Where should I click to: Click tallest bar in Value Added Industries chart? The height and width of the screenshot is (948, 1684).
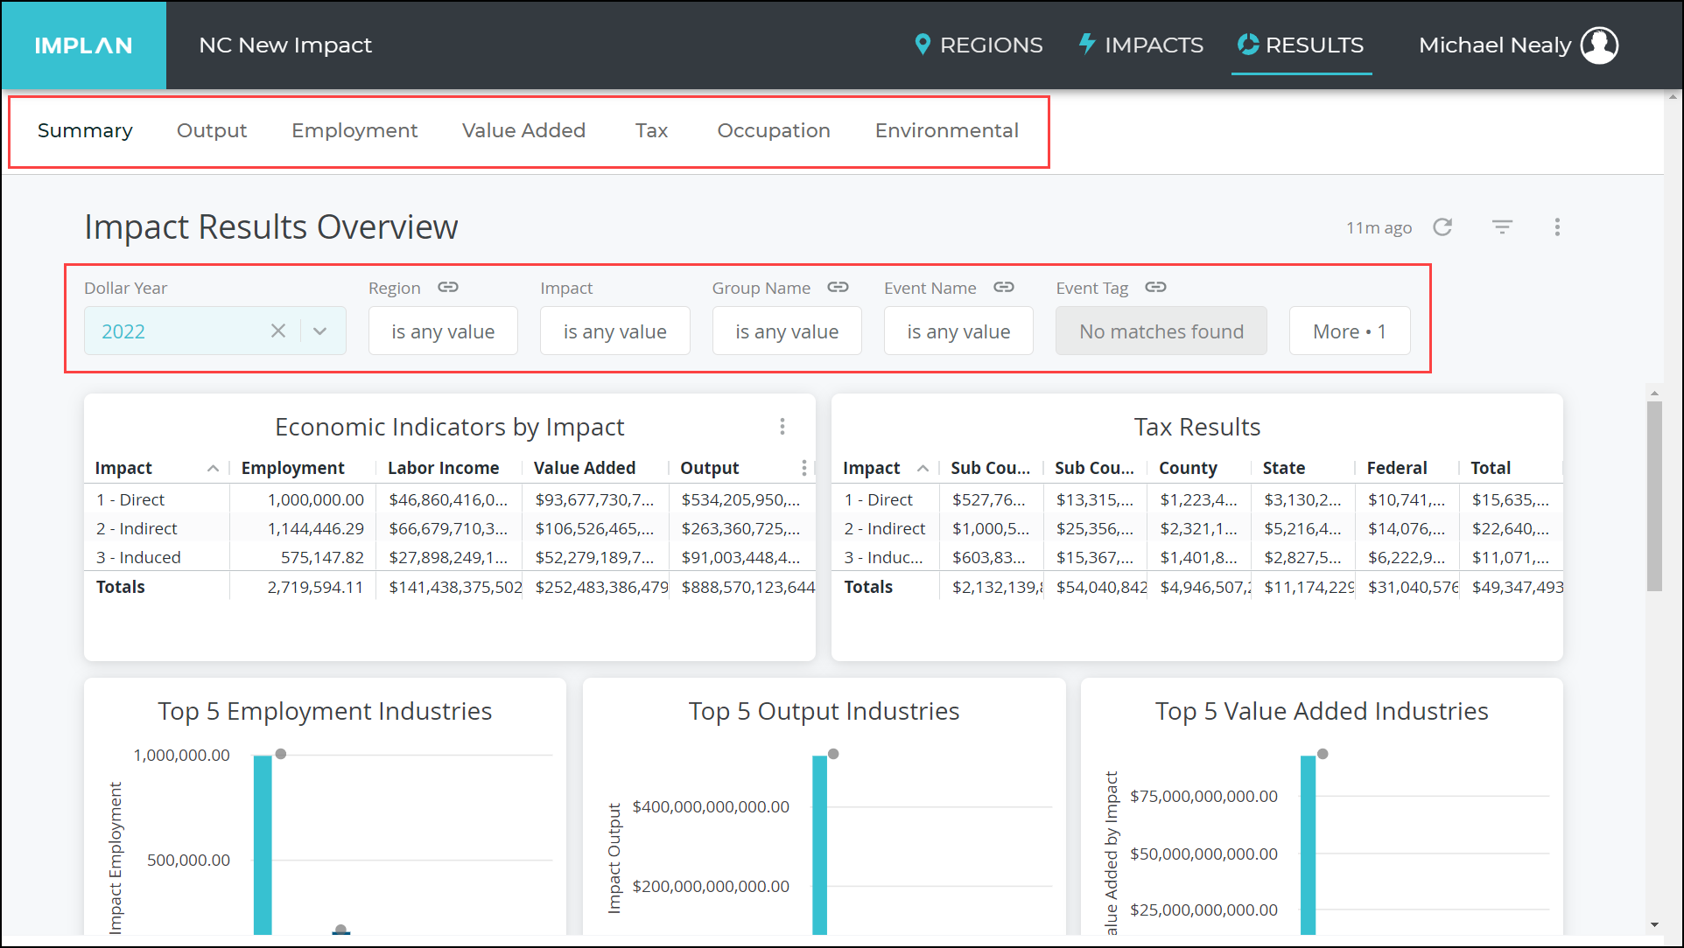click(x=1308, y=845)
